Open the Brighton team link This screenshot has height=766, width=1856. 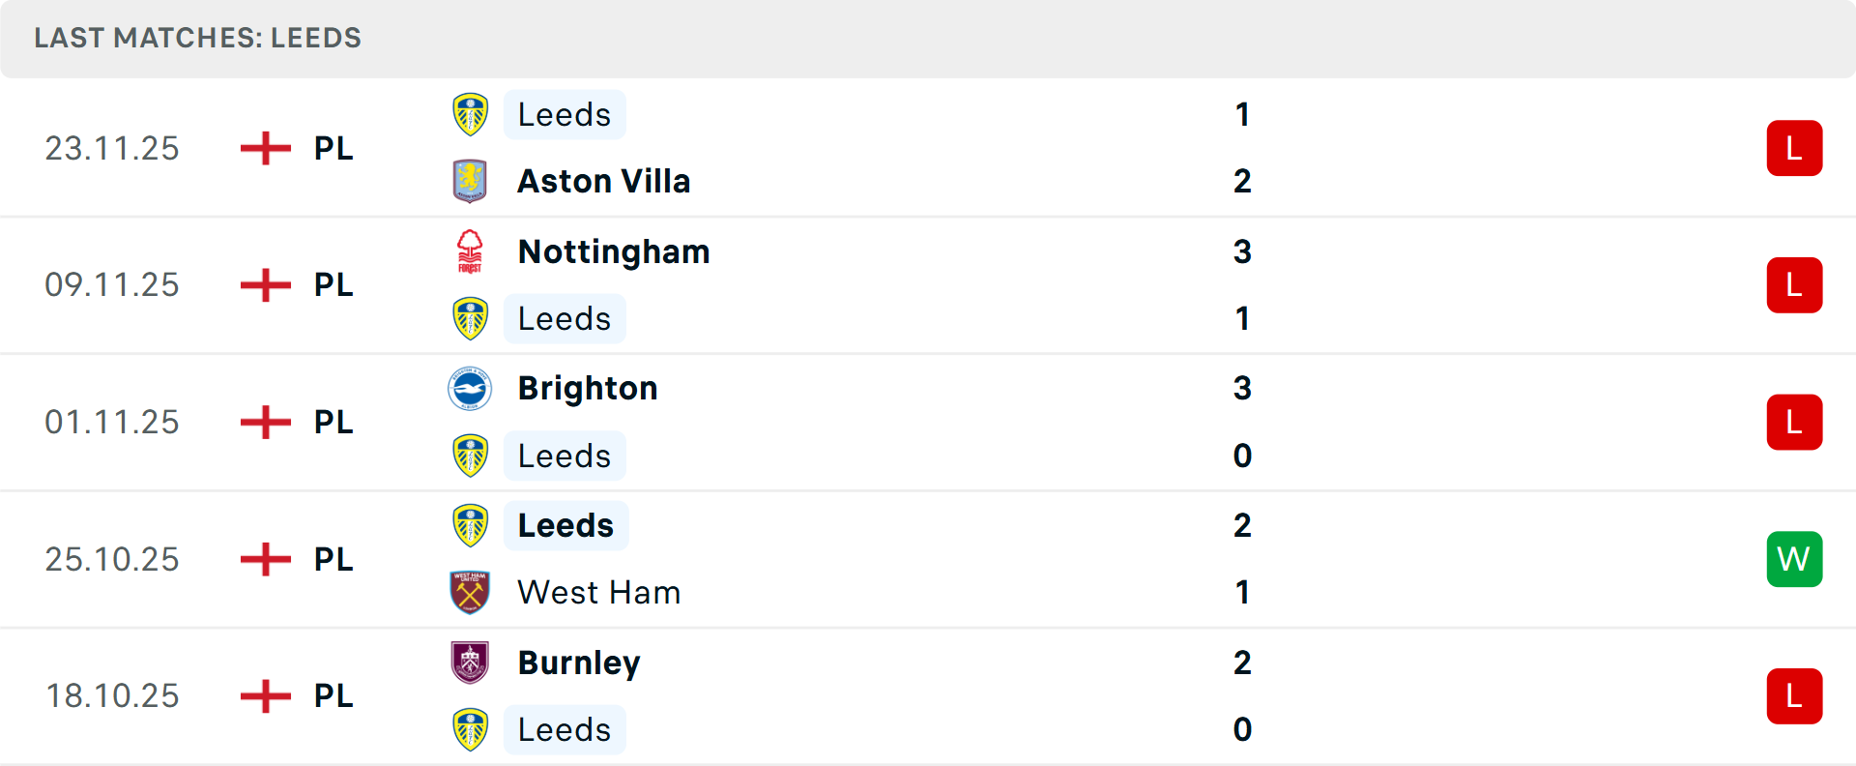click(588, 389)
